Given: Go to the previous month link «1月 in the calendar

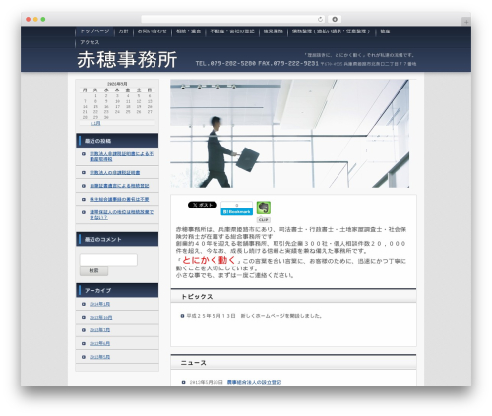Looking at the screenshot, I should coord(95,123).
